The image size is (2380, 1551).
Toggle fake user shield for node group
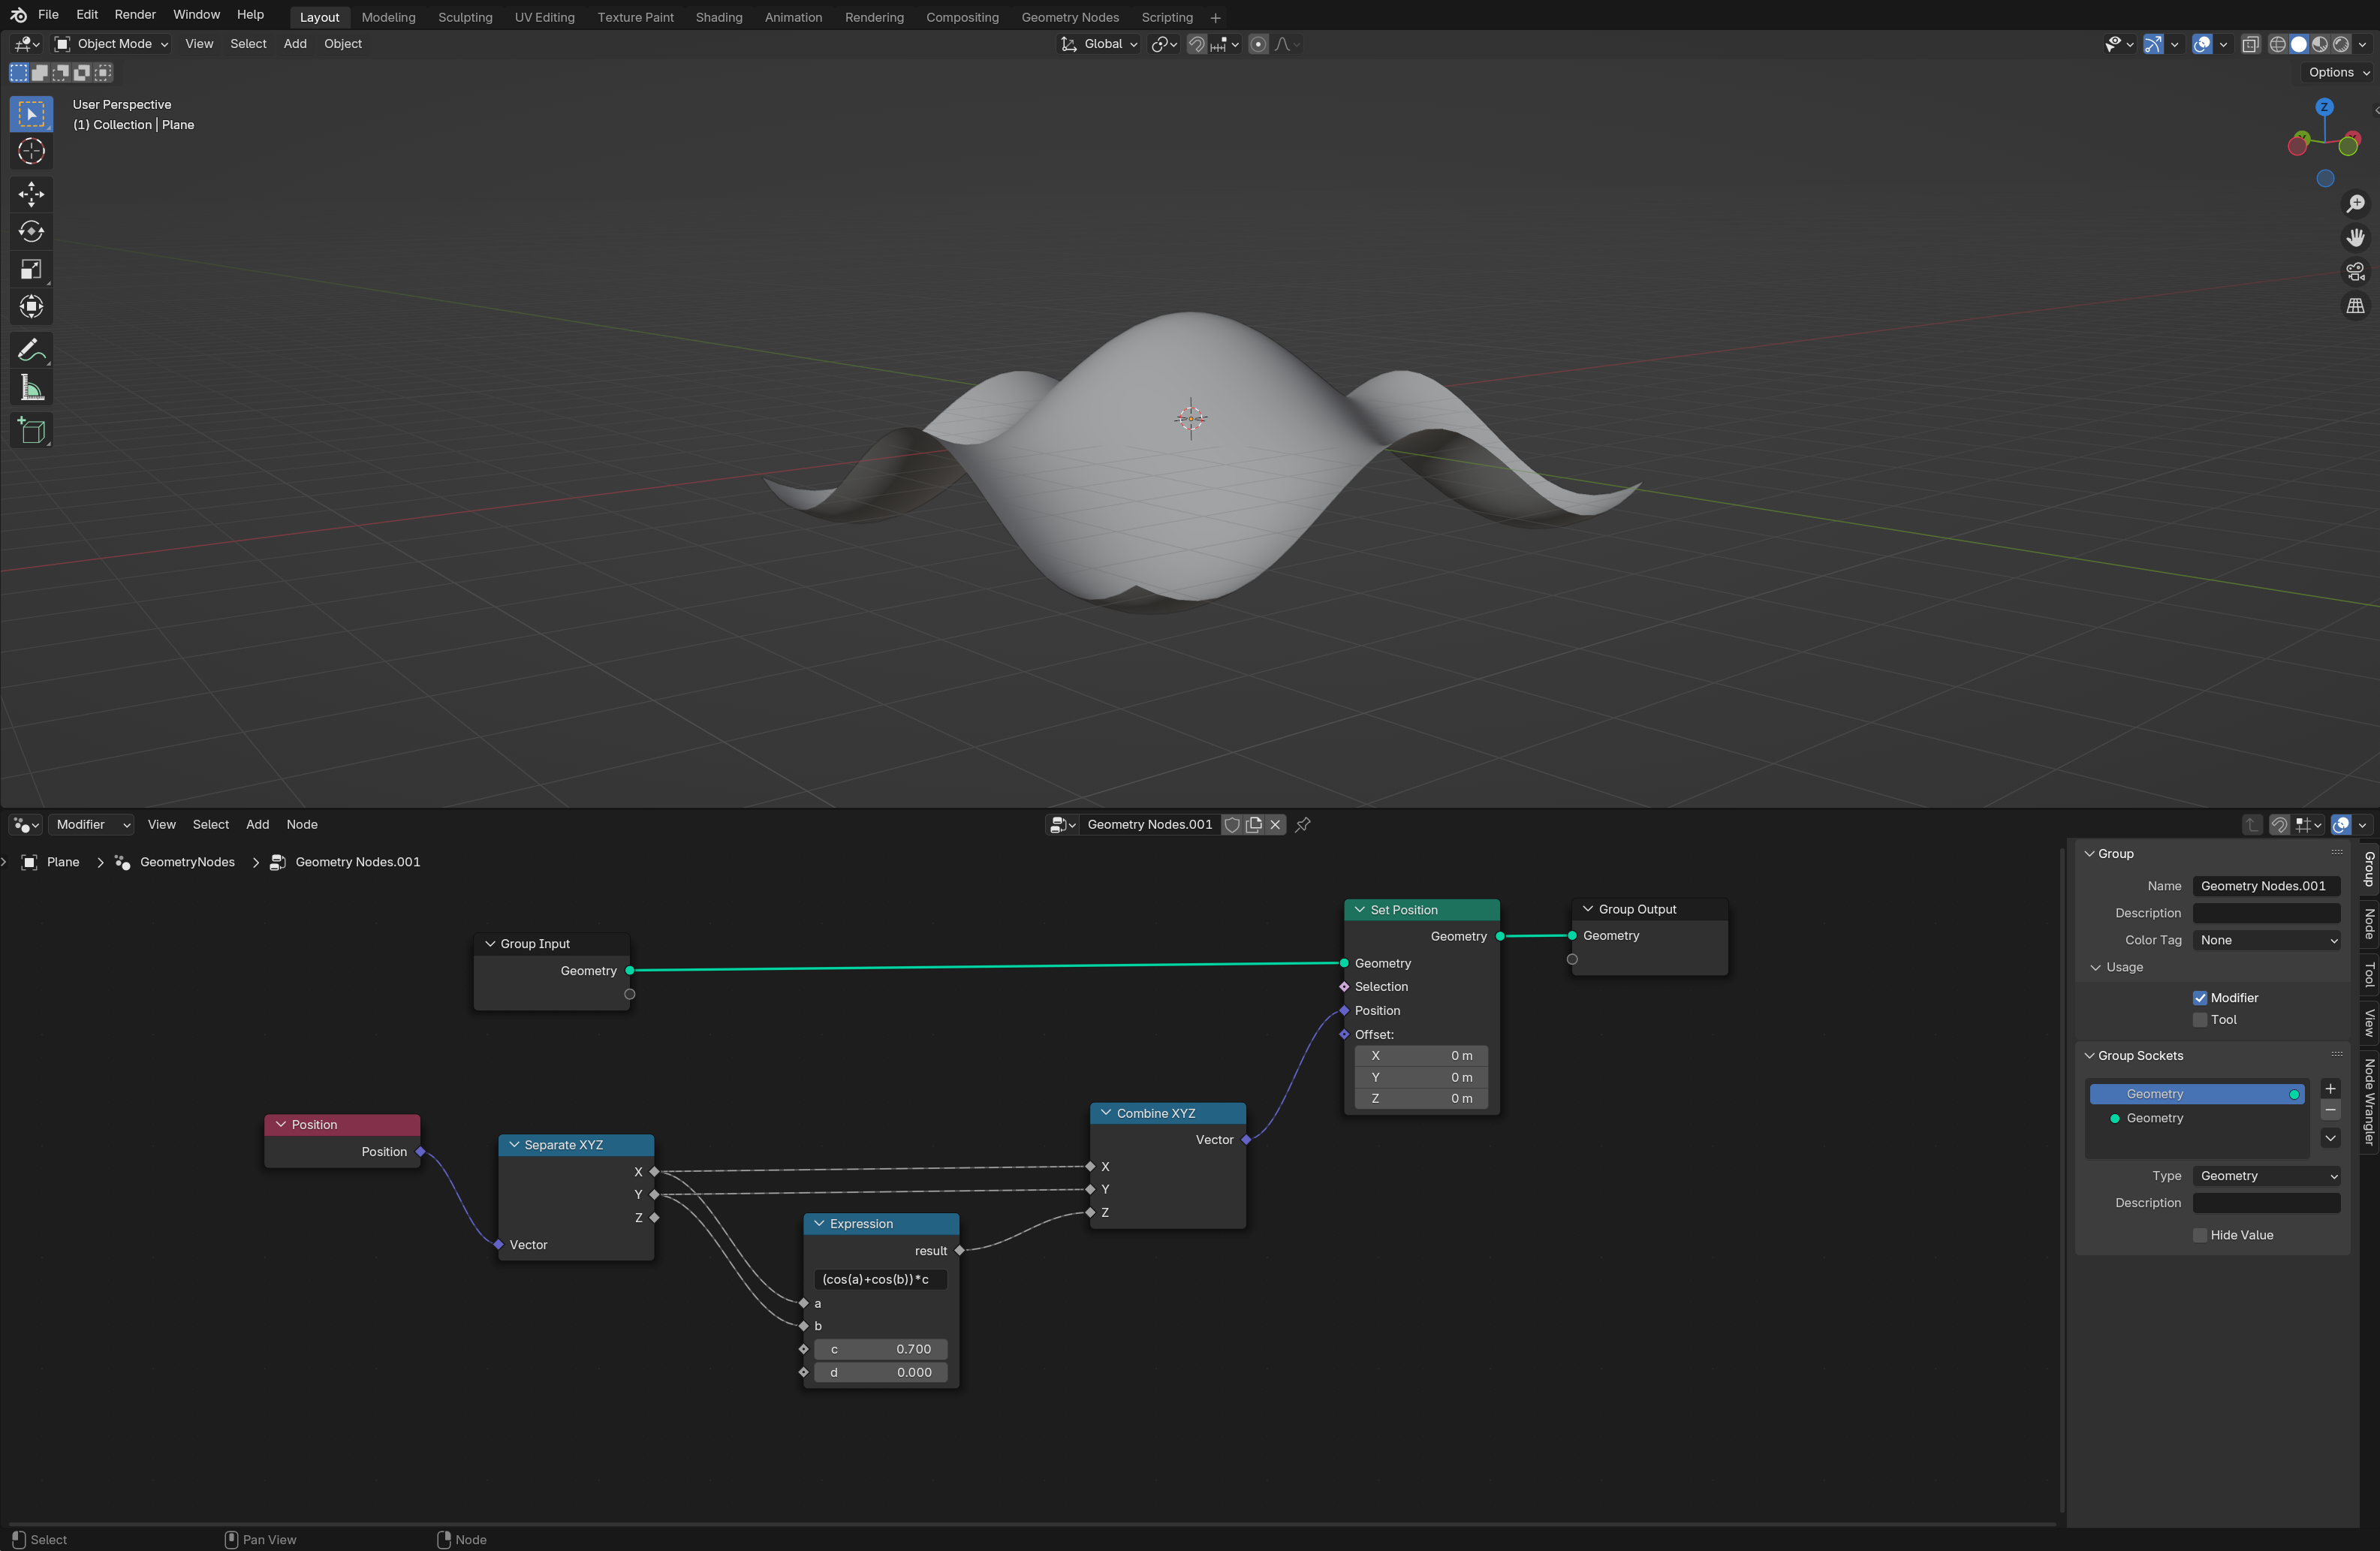click(1232, 825)
